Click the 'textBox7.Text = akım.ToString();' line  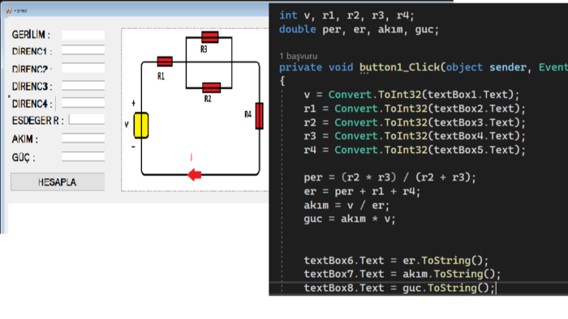pos(402,274)
